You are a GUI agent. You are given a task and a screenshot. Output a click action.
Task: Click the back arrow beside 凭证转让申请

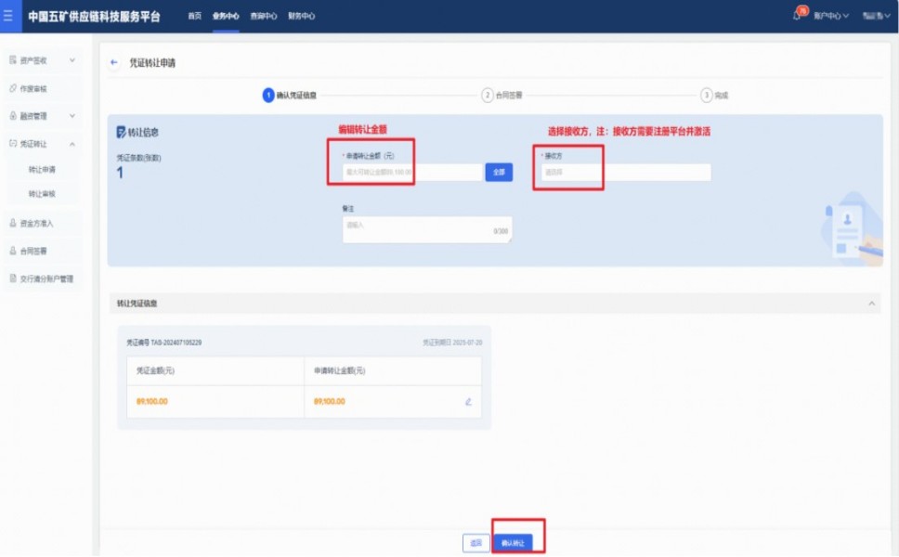[114, 63]
